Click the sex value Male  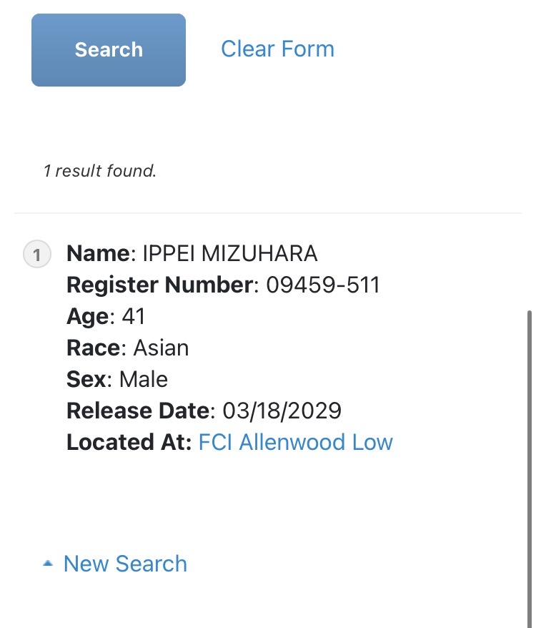pyautogui.click(x=144, y=379)
